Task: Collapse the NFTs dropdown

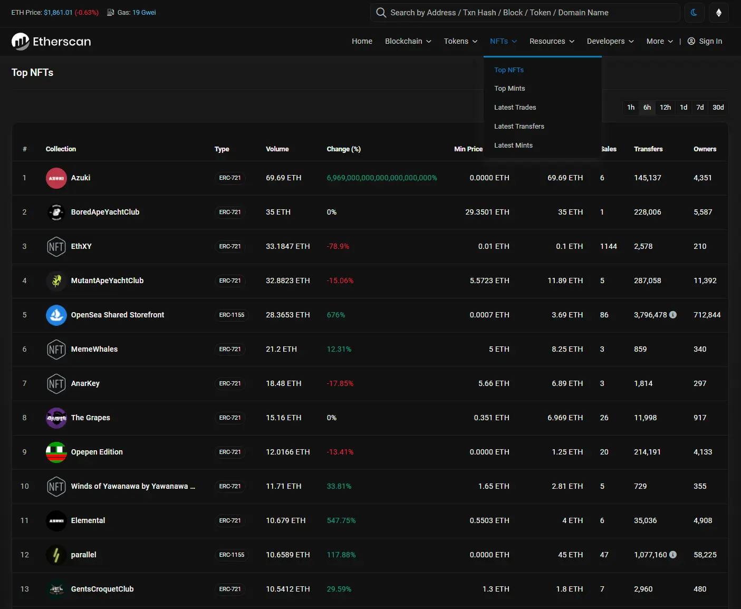Action: [x=504, y=41]
